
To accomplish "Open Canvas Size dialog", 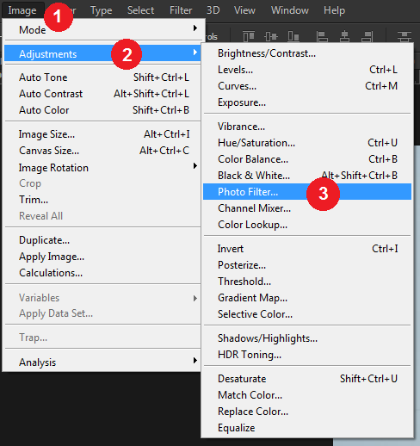I will pyautogui.click(x=102, y=151).
